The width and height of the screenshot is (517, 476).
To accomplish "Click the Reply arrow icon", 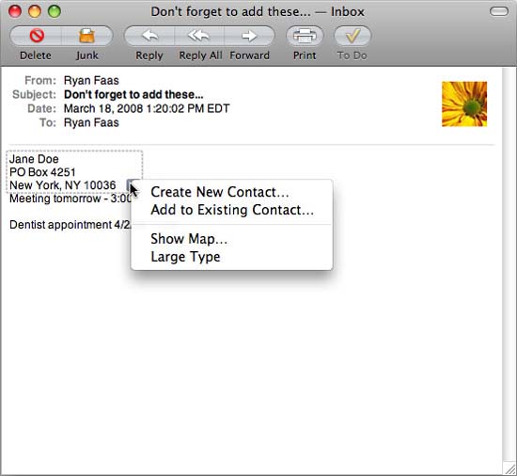I will [x=149, y=36].
